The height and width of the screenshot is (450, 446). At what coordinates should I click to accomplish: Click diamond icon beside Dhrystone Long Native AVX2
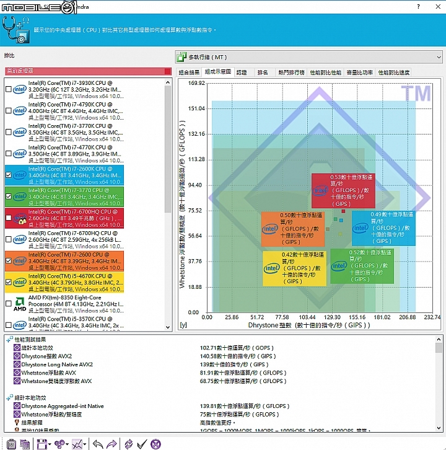coord(17,364)
